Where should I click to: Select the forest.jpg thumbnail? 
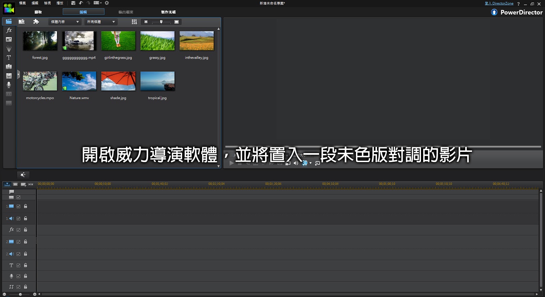click(x=40, y=41)
